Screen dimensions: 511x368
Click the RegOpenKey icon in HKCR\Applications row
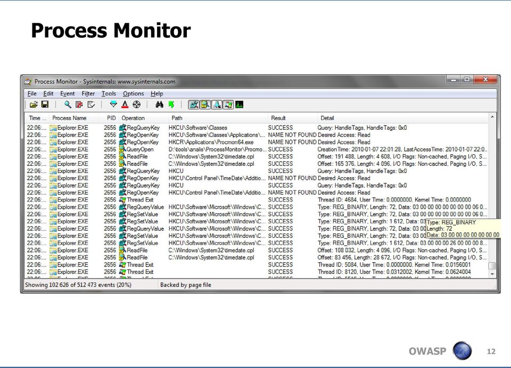click(x=122, y=142)
